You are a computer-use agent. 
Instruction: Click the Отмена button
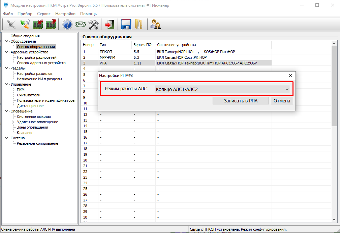(282, 101)
